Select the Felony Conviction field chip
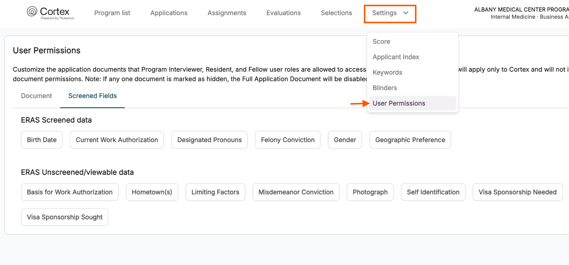Viewport: 569px width, 265px height. pos(287,140)
